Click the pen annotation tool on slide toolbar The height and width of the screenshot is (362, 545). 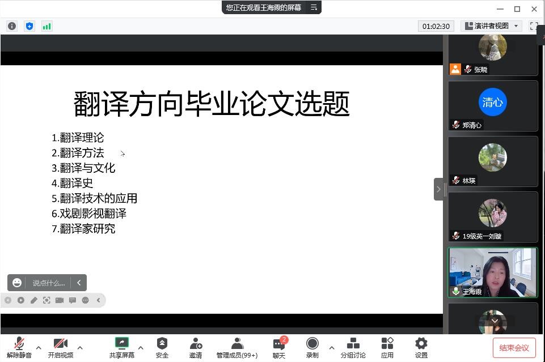33,300
